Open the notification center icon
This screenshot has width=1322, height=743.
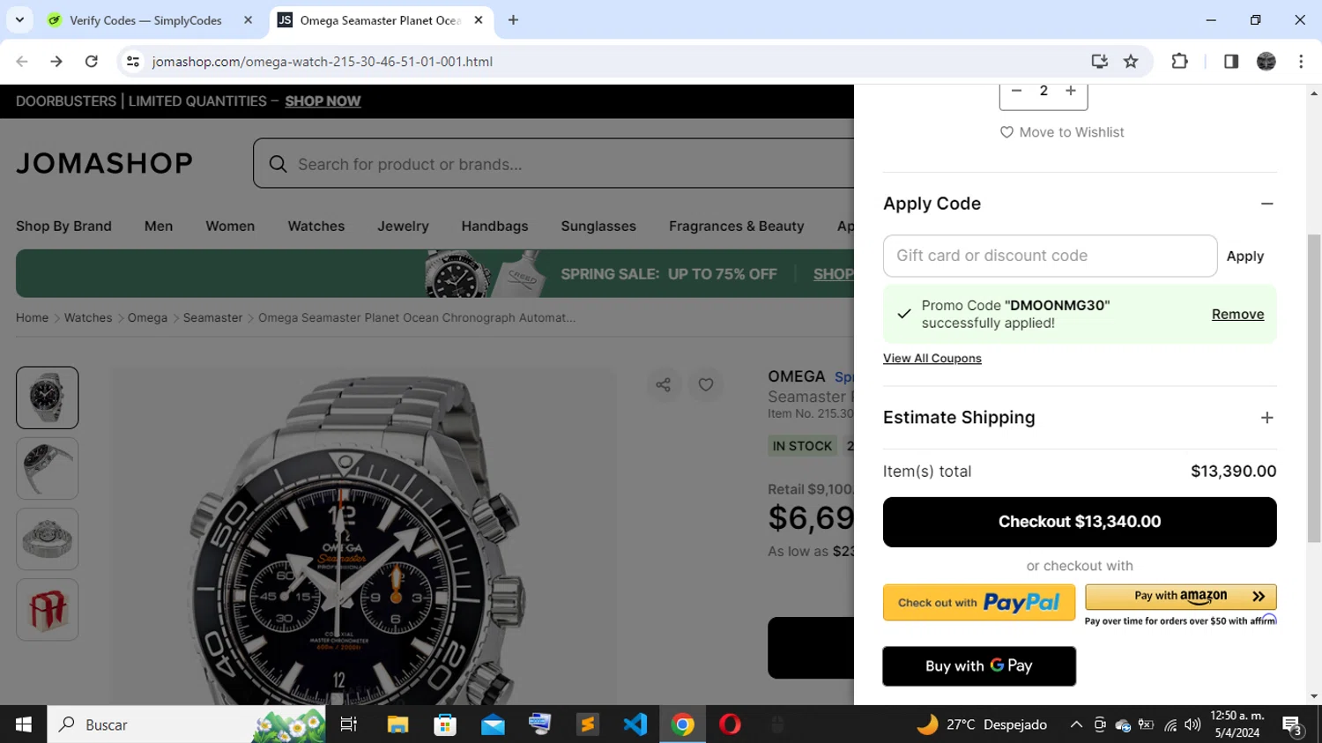pos(1293,725)
